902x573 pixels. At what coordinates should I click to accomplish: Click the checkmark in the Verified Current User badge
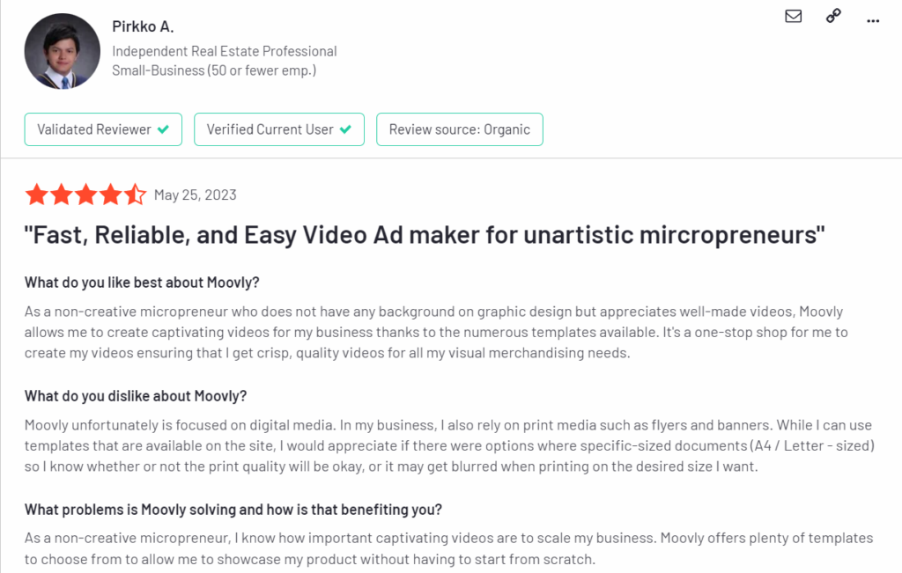tap(345, 129)
